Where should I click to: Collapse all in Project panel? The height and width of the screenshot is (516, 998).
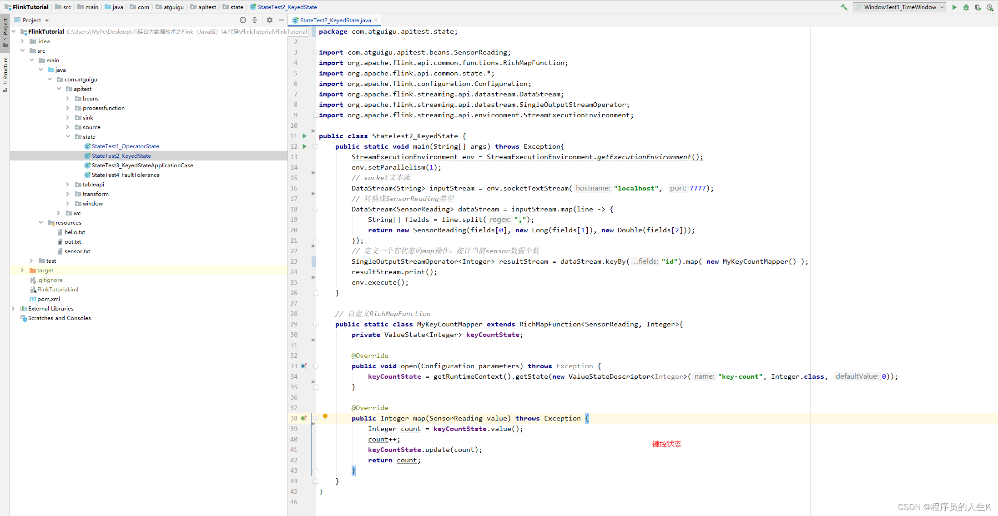[x=255, y=20]
